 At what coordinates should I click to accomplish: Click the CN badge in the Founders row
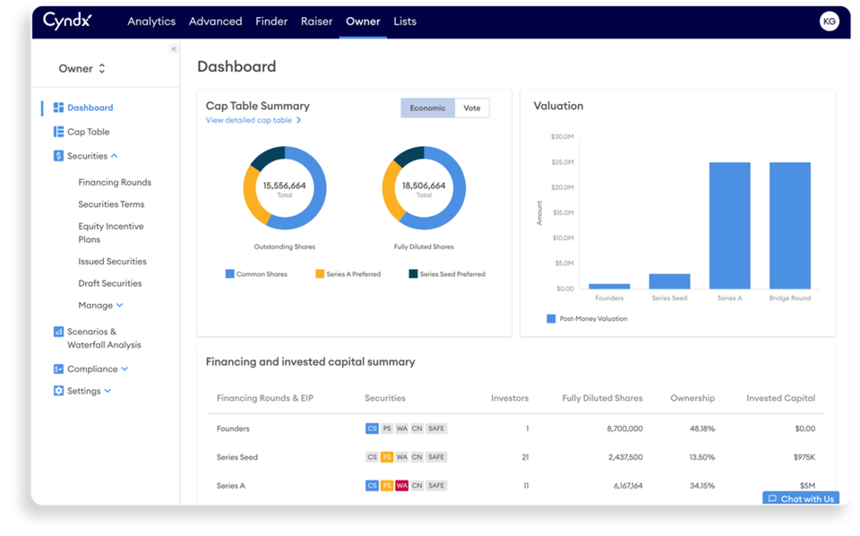click(417, 428)
